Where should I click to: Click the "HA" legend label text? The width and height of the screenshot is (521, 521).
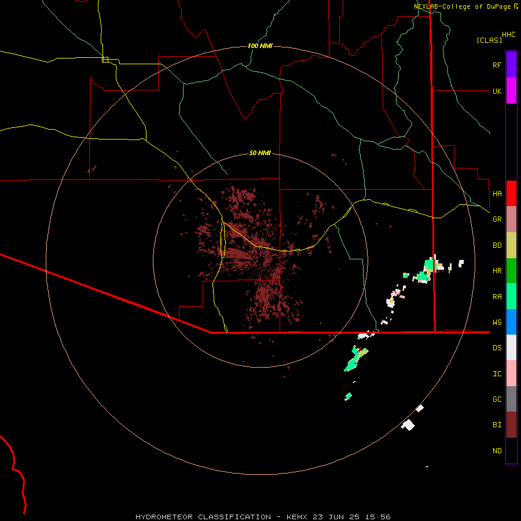[497, 193]
